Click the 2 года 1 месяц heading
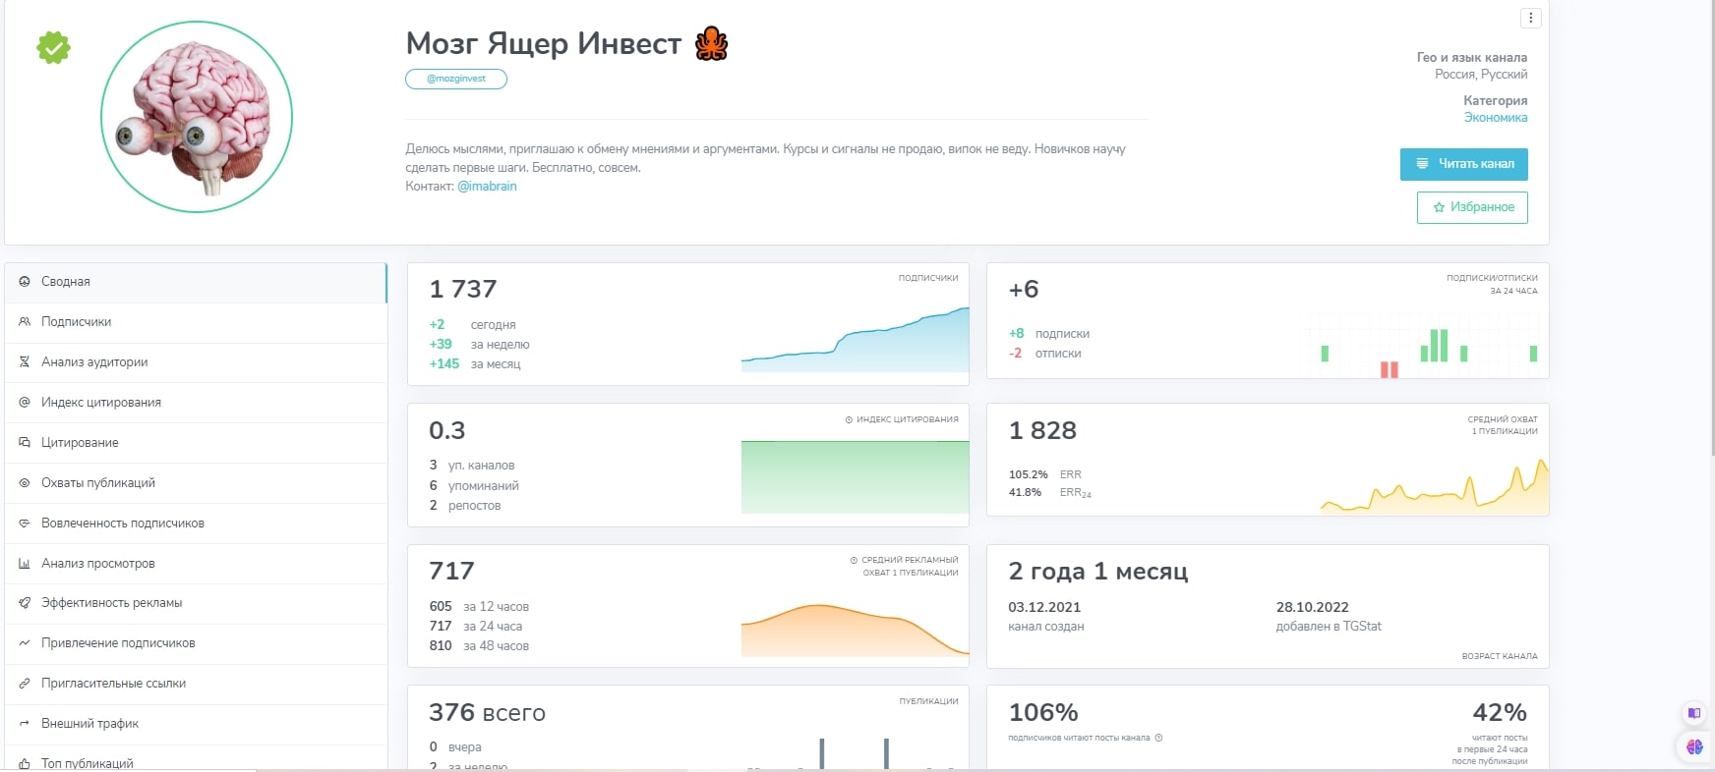The height and width of the screenshot is (772, 1715). [1098, 572]
